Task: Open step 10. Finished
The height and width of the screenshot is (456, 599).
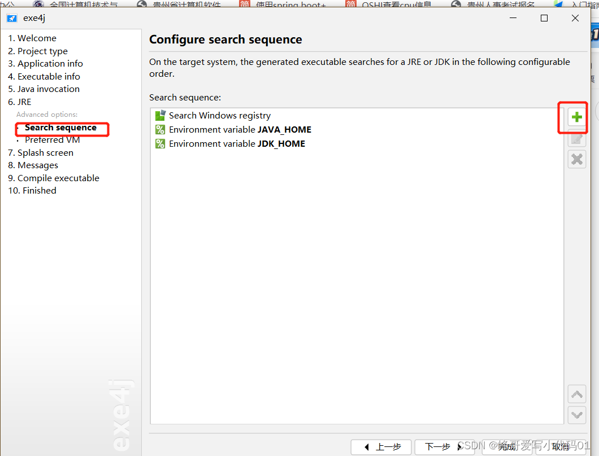Action: point(32,190)
